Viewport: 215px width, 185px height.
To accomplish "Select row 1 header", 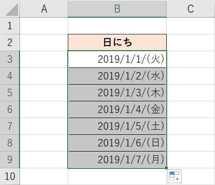I will (x=10, y=26).
